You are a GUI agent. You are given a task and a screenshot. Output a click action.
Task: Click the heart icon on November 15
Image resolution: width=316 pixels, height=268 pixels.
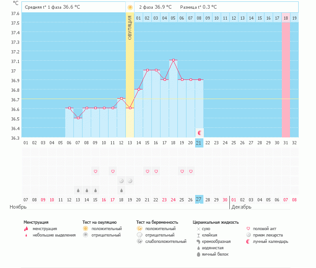click(x=95, y=171)
